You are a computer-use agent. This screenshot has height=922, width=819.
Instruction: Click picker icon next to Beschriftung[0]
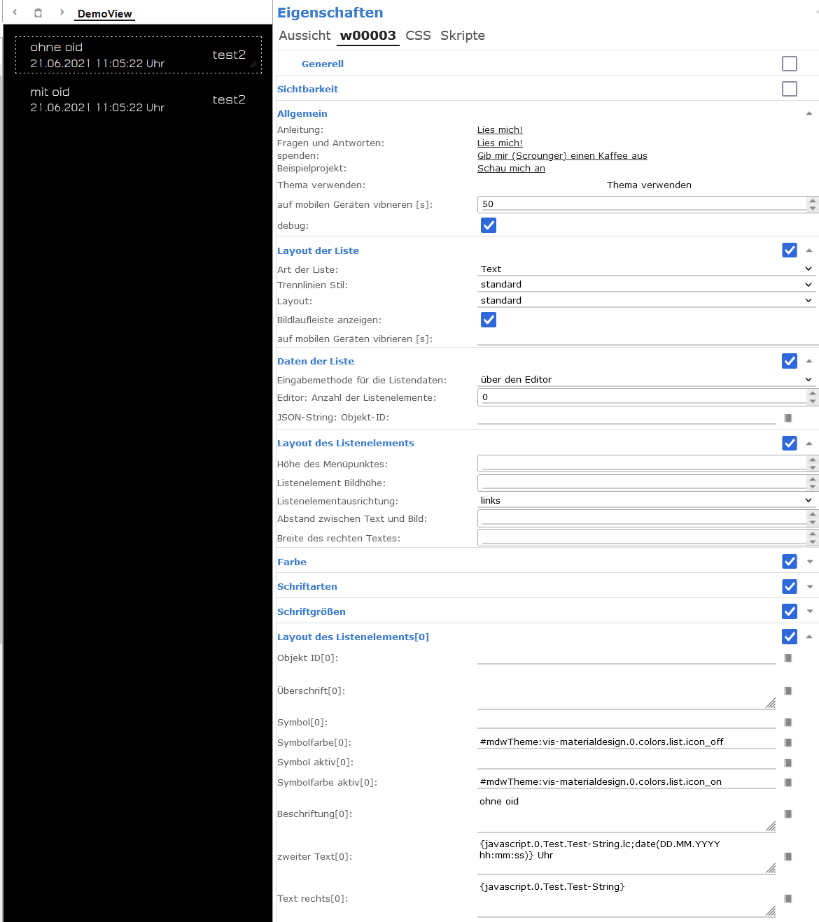coord(787,814)
